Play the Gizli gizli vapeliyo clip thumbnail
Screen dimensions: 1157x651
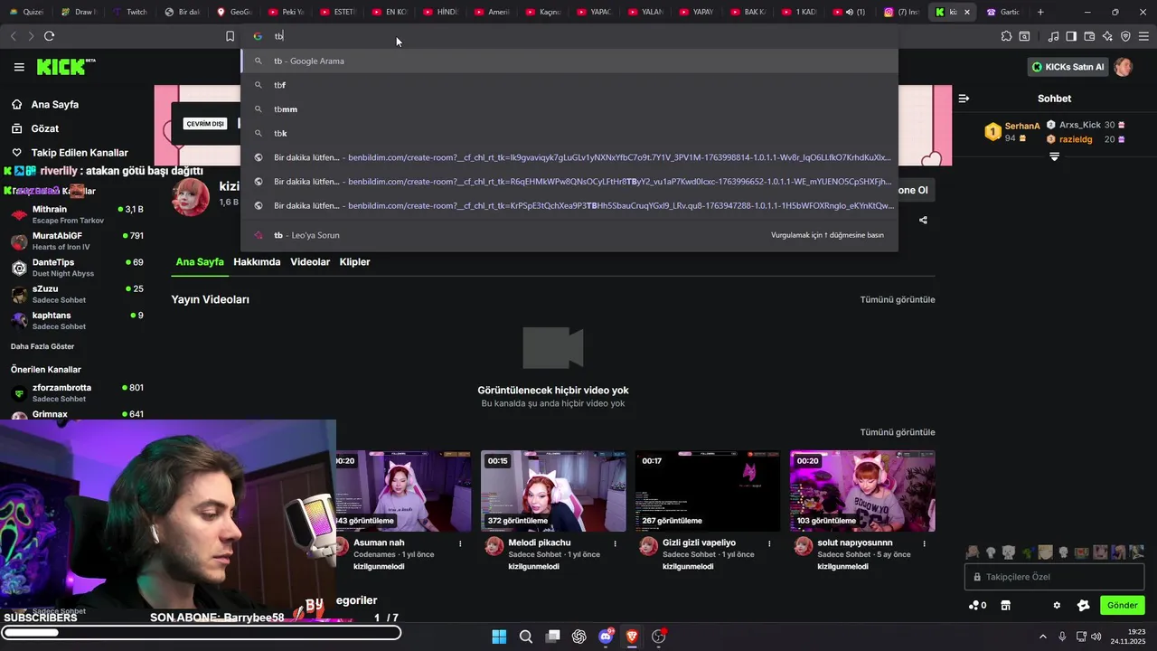(708, 491)
